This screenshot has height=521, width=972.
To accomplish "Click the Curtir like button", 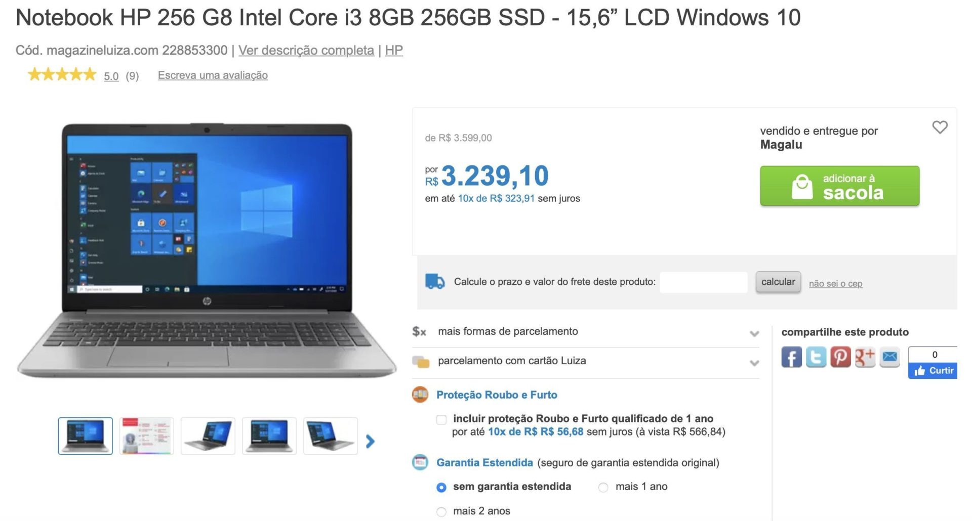I will 933,371.
